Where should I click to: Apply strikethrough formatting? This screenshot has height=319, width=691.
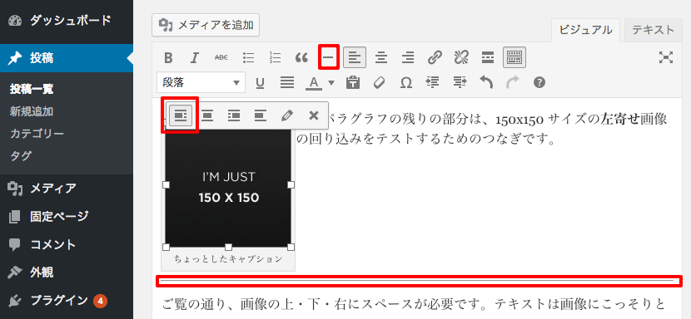(x=221, y=57)
